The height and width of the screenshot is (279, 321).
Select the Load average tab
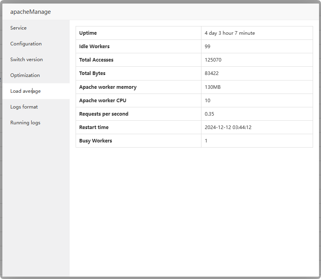coord(25,91)
